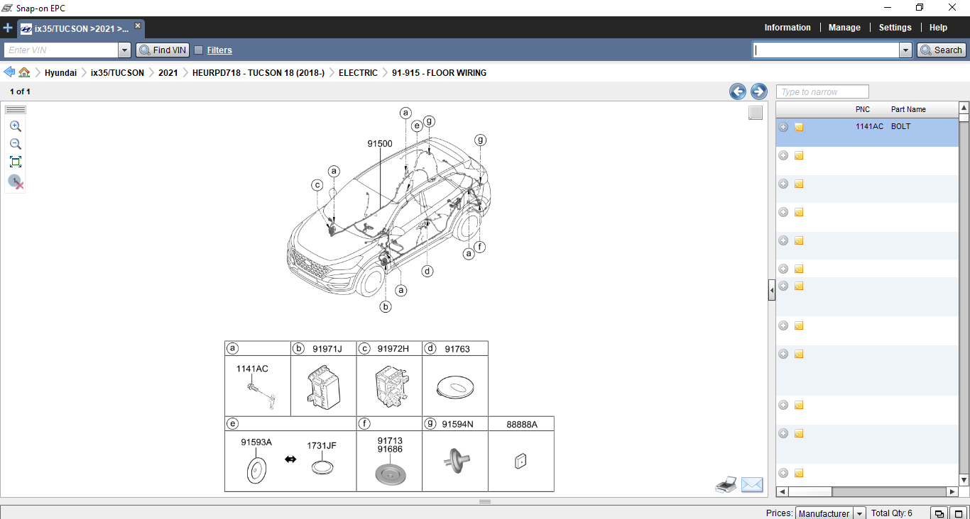Click the home icon in breadcrumb
The width and height of the screenshot is (970, 519).
pos(24,72)
